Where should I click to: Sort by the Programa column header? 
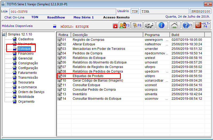pyautogui.click(x=157, y=35)
